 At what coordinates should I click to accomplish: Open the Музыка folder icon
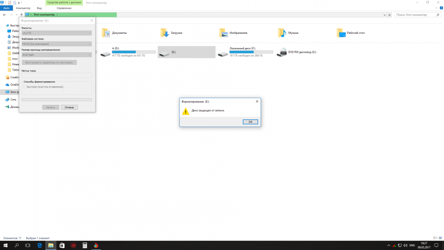pyautogui.click(x=281, y=33)
